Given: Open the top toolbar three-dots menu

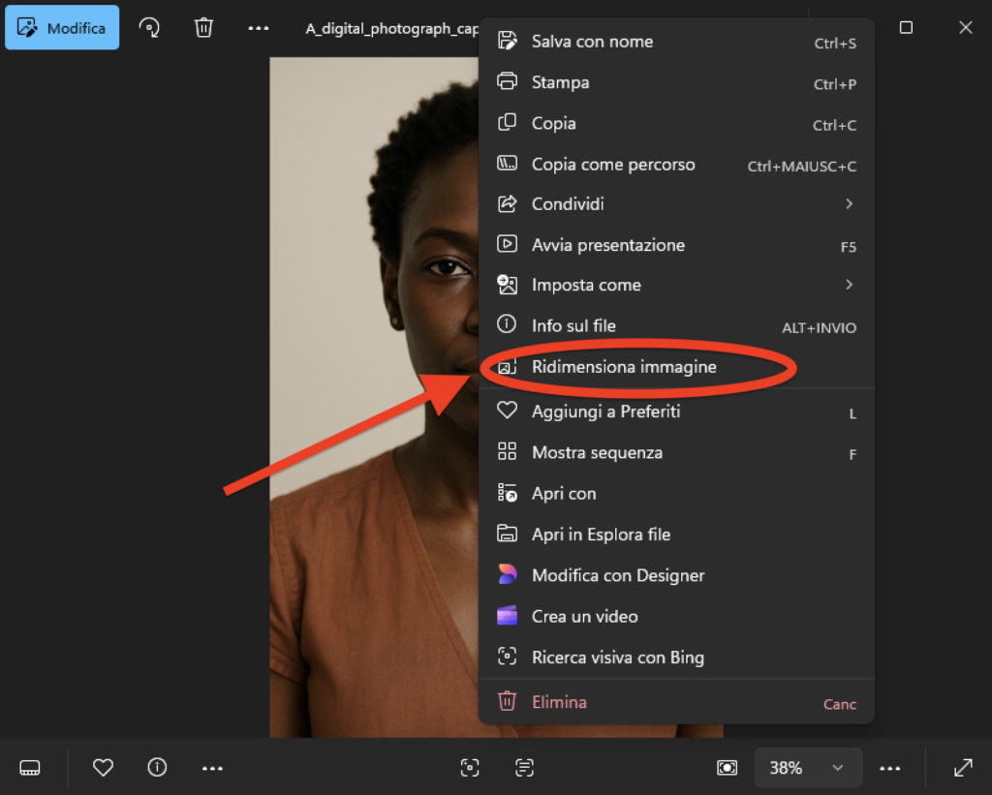Looking at the screenshot, I should [x=258, y=28].
